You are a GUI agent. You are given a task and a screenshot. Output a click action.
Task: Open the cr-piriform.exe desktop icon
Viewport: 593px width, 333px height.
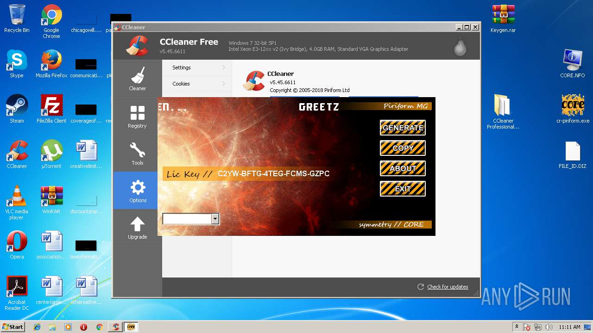tap(573, 109)
